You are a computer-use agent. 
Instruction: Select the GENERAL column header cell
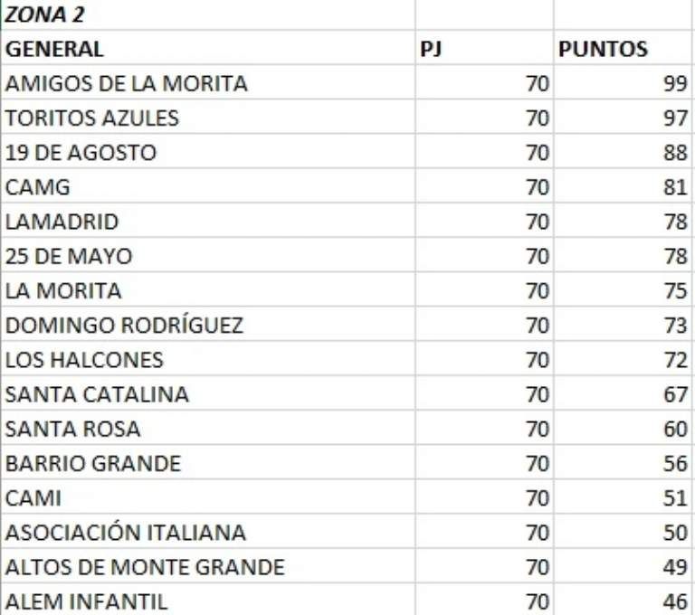[x=54, y=49]
